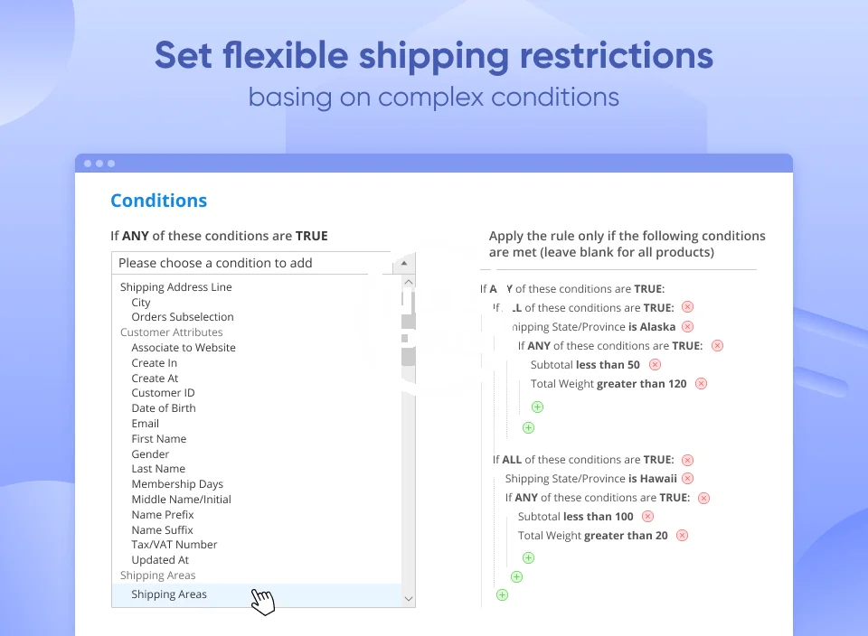This screenshot has width=868, height=636.
Task: Add condition below Total Weight greater than 120
Action: pos(537,407)
